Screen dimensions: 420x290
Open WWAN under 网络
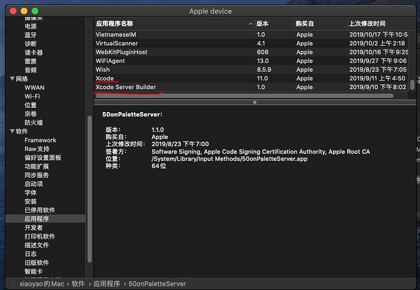click(x=35, y=88)
